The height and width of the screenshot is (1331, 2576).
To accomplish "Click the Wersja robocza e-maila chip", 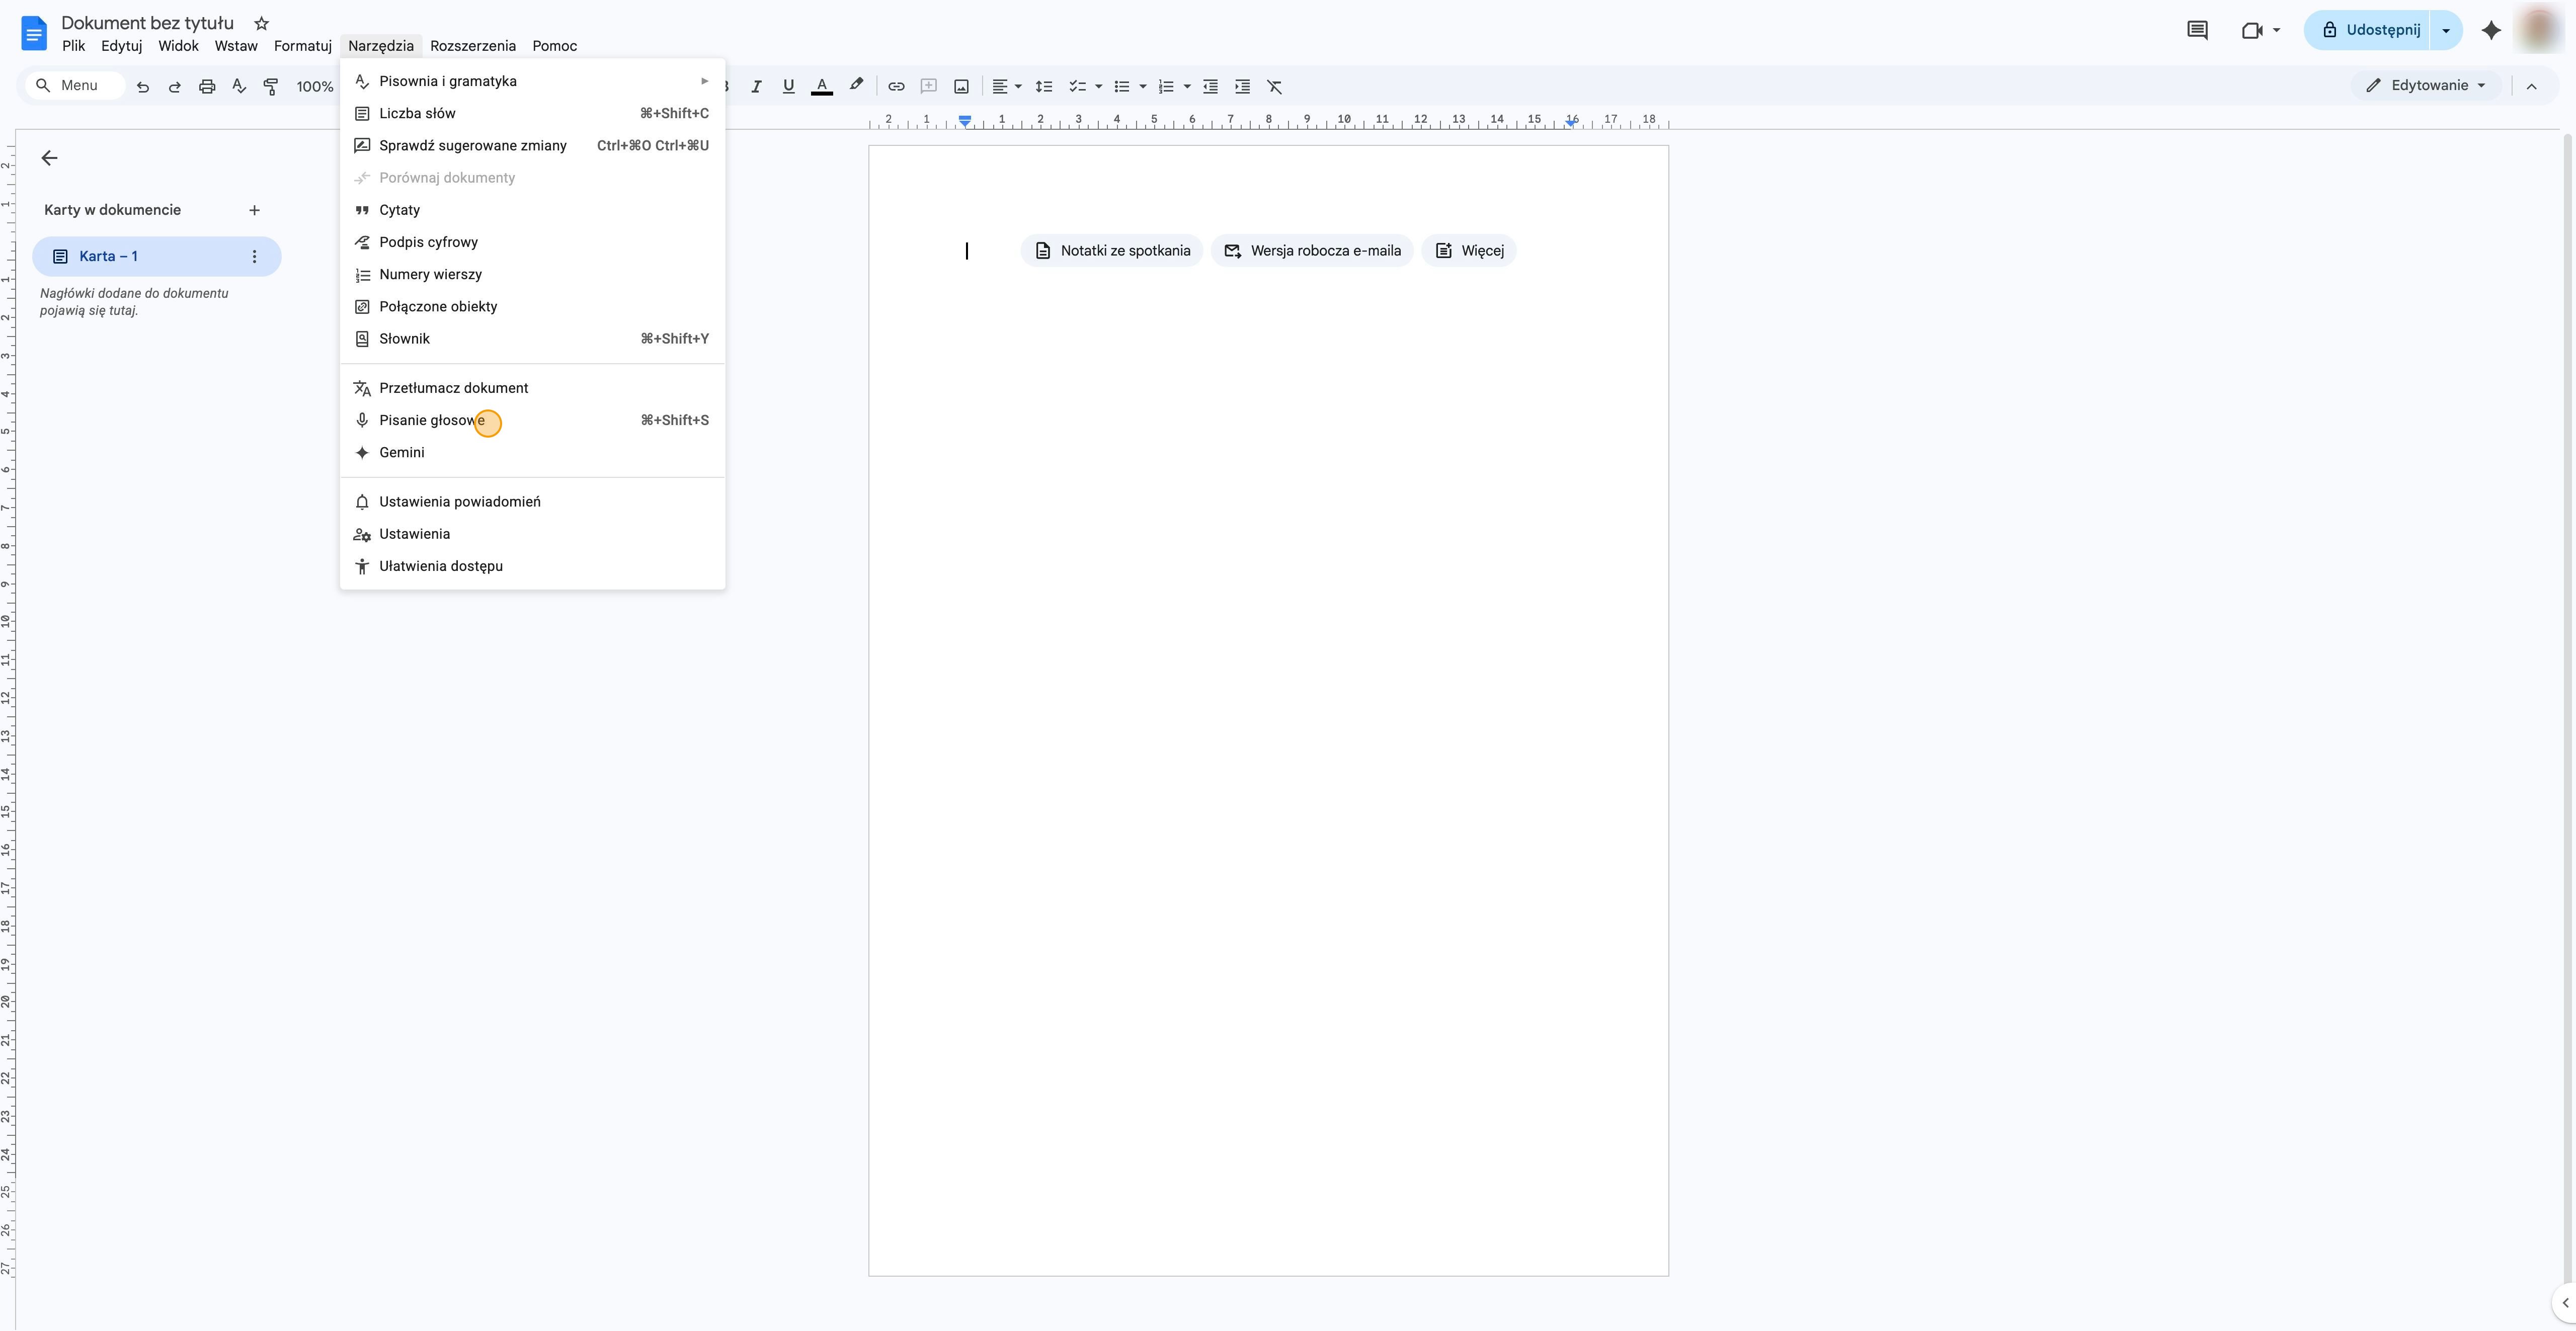I will (x=1312, y=251).
